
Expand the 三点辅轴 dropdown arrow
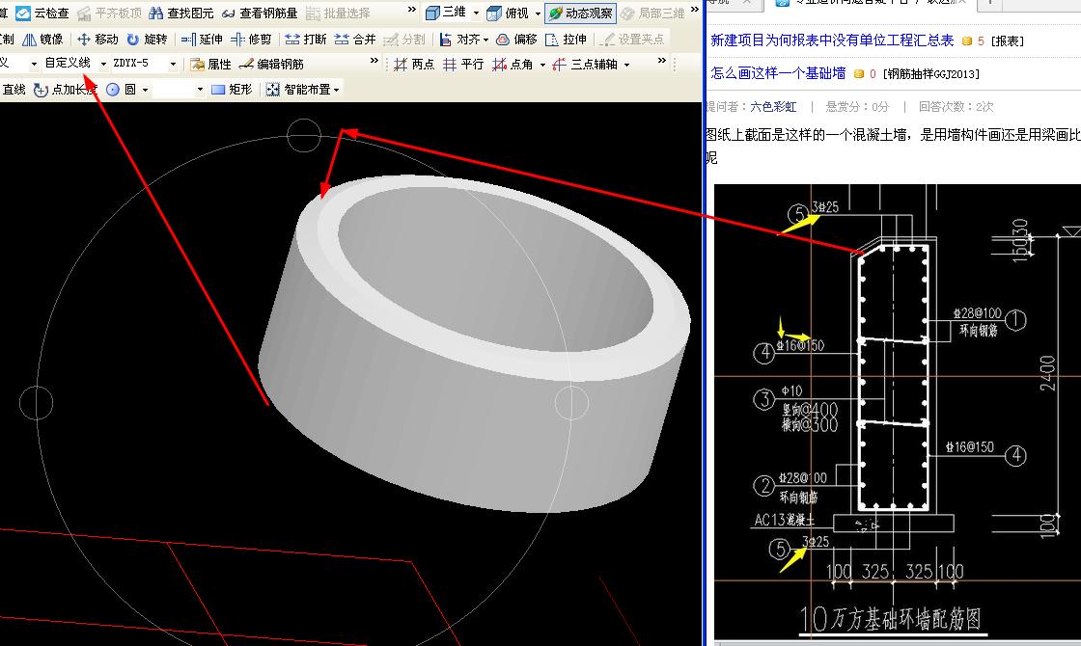[626, 65]
